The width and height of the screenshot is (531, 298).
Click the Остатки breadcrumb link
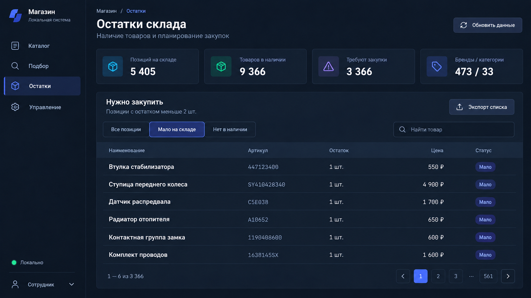(136, 11)
